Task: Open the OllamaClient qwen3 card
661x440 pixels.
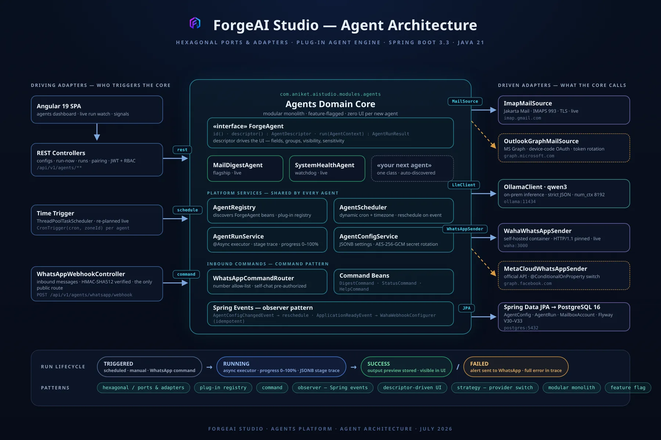Action: (x=564, y=194)
